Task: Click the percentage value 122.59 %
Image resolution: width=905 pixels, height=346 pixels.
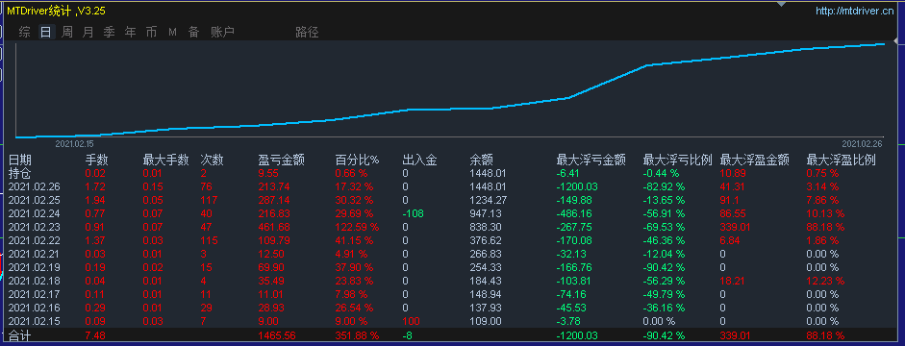Action: pos(357,227)
